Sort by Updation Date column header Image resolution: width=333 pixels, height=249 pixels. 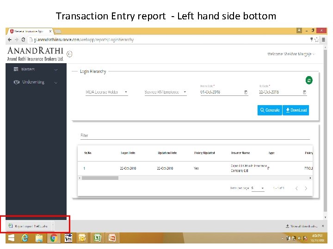(x=167, y=153)
